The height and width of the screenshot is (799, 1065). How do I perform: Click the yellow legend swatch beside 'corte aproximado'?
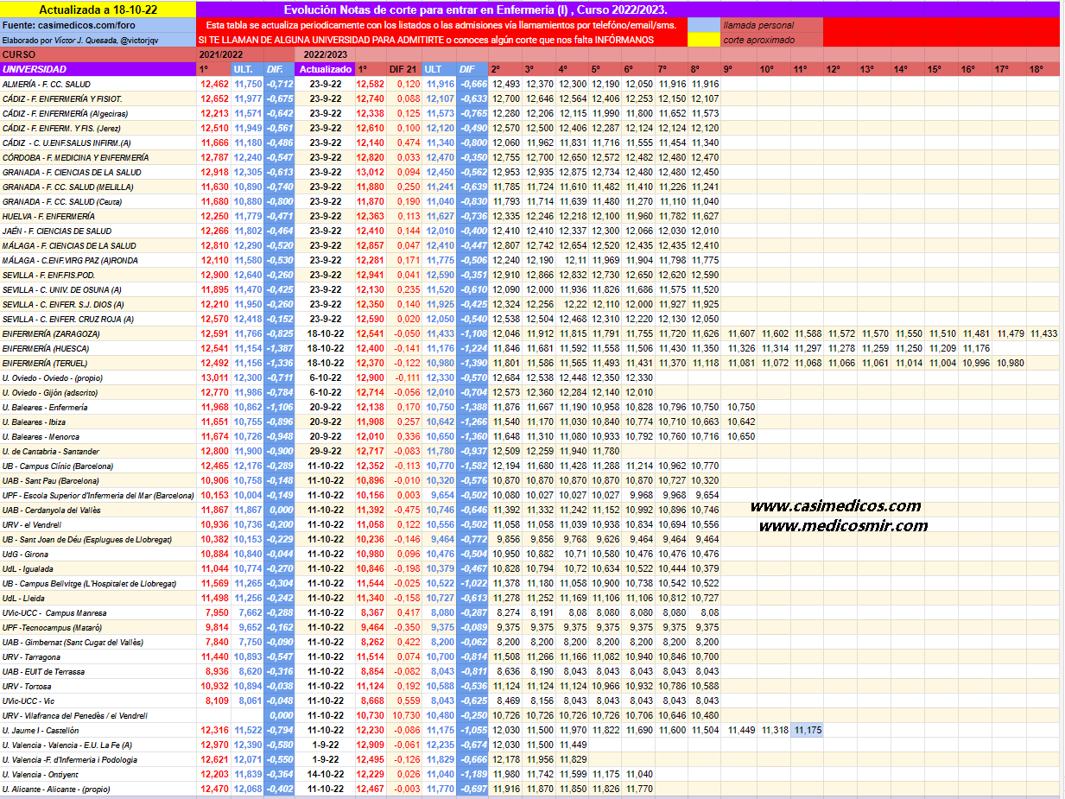pyautogui.click(x=703, y=40)
